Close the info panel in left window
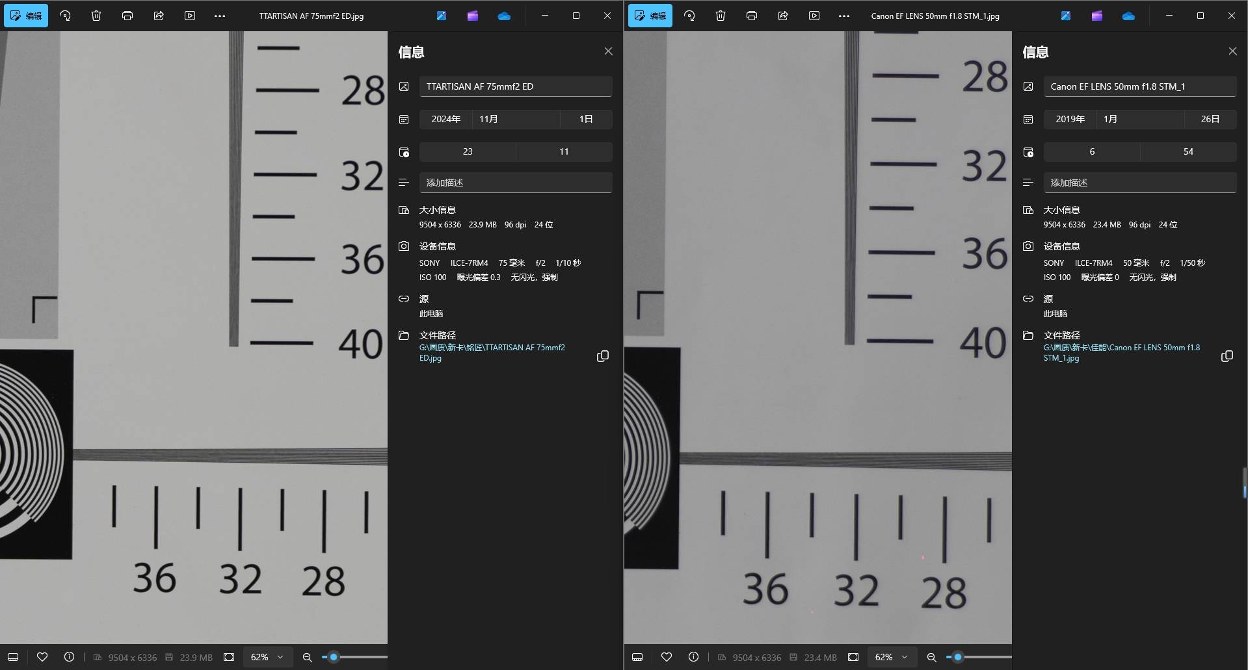 coord(608,51)
